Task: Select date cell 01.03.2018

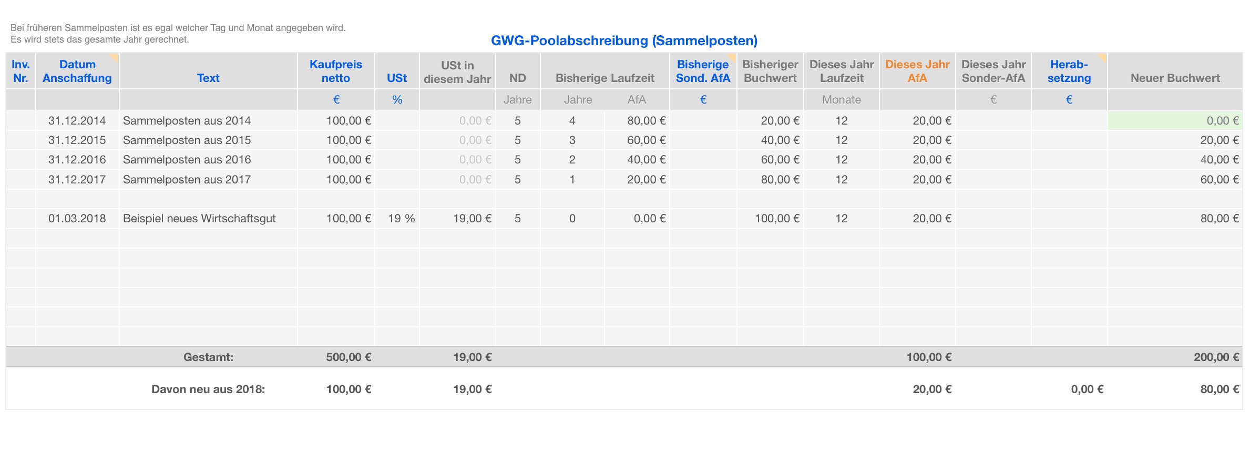Action: point(77,219)
